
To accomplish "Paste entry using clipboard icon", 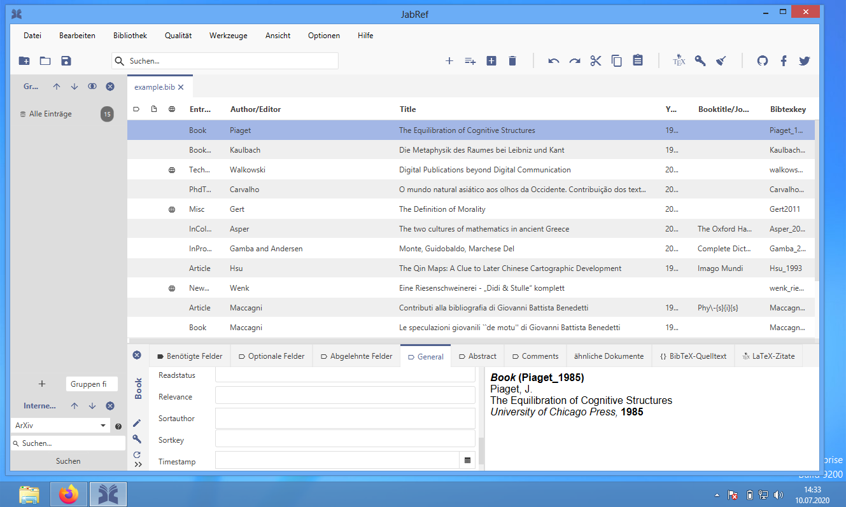I will pyautogui.click(x=638, y=60).
